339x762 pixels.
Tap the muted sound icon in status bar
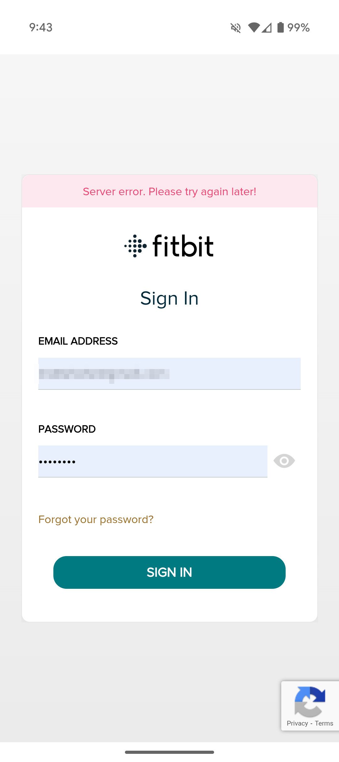click(235, 28)
